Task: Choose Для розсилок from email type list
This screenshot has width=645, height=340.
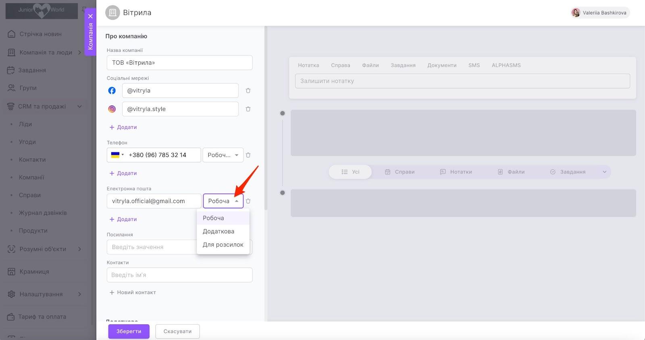Action: (x=223, y=245)
